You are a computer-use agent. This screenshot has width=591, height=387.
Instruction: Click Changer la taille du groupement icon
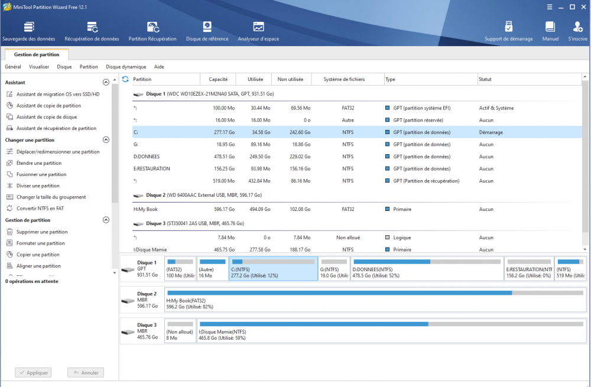point(10,197)
